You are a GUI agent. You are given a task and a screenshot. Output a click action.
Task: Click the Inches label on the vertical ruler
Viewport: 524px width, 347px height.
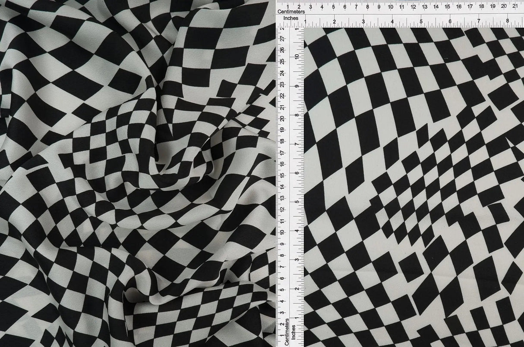click(294, 332)
